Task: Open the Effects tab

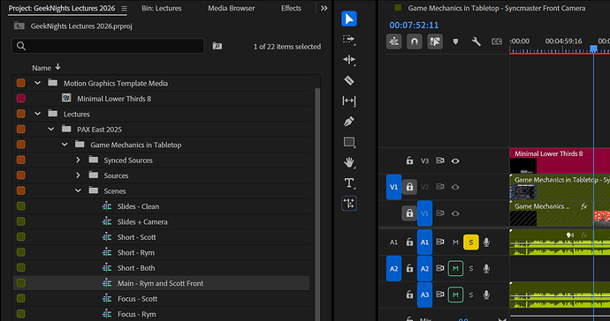Action: pos(291,8)
